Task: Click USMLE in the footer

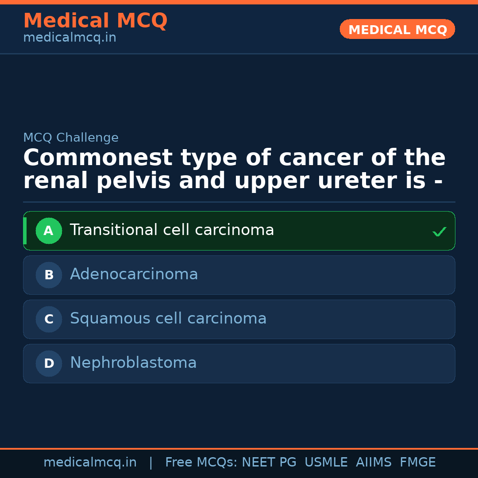Action: click(326, 463)
